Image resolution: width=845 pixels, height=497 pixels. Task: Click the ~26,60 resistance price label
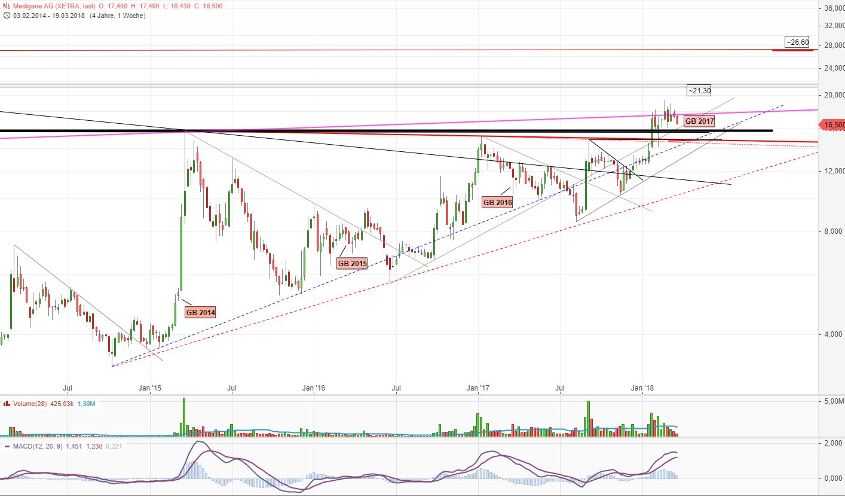tap(796, 42)
